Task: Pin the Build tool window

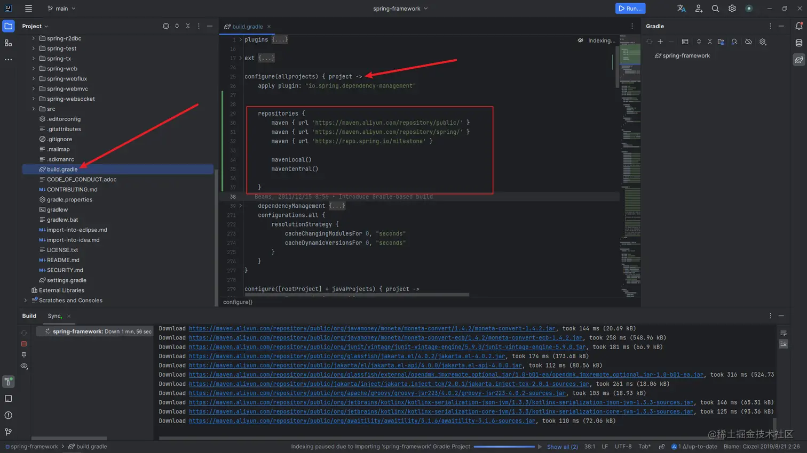Action: coord(23,355)
